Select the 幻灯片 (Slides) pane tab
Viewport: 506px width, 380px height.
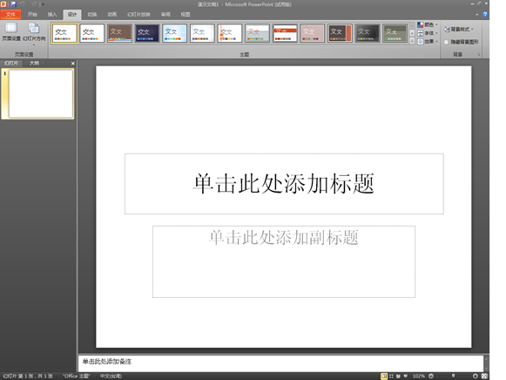pyautogui.click(x=11, y=63)
